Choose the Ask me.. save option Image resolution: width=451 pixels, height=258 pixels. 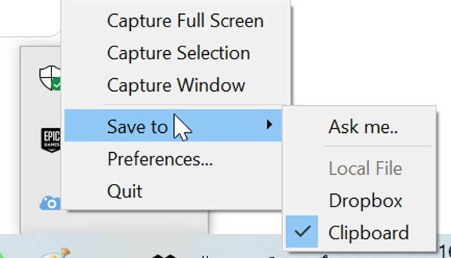tap(363, 126)
